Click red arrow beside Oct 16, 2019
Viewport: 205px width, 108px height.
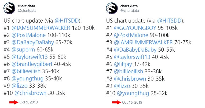(x=116, y=102)
